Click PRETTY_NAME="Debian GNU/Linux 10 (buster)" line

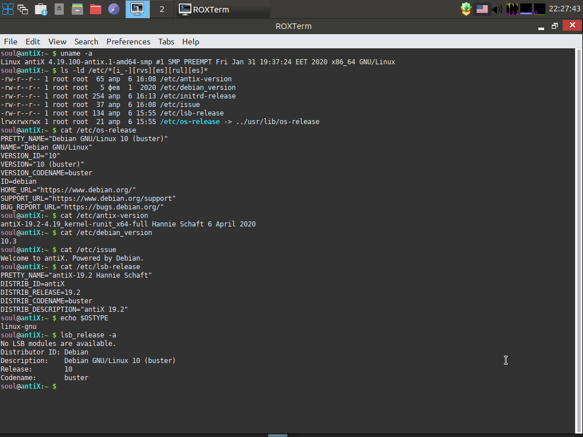(84, 139)
